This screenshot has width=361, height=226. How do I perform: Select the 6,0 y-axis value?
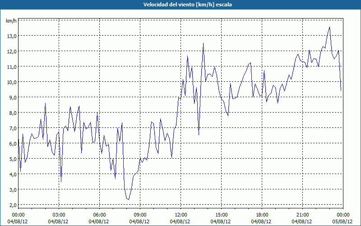[13, 144]
